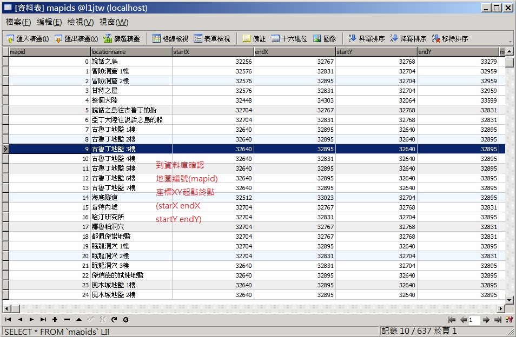Click the page number input field
516x337 pixels.
(x=474, y=320)
